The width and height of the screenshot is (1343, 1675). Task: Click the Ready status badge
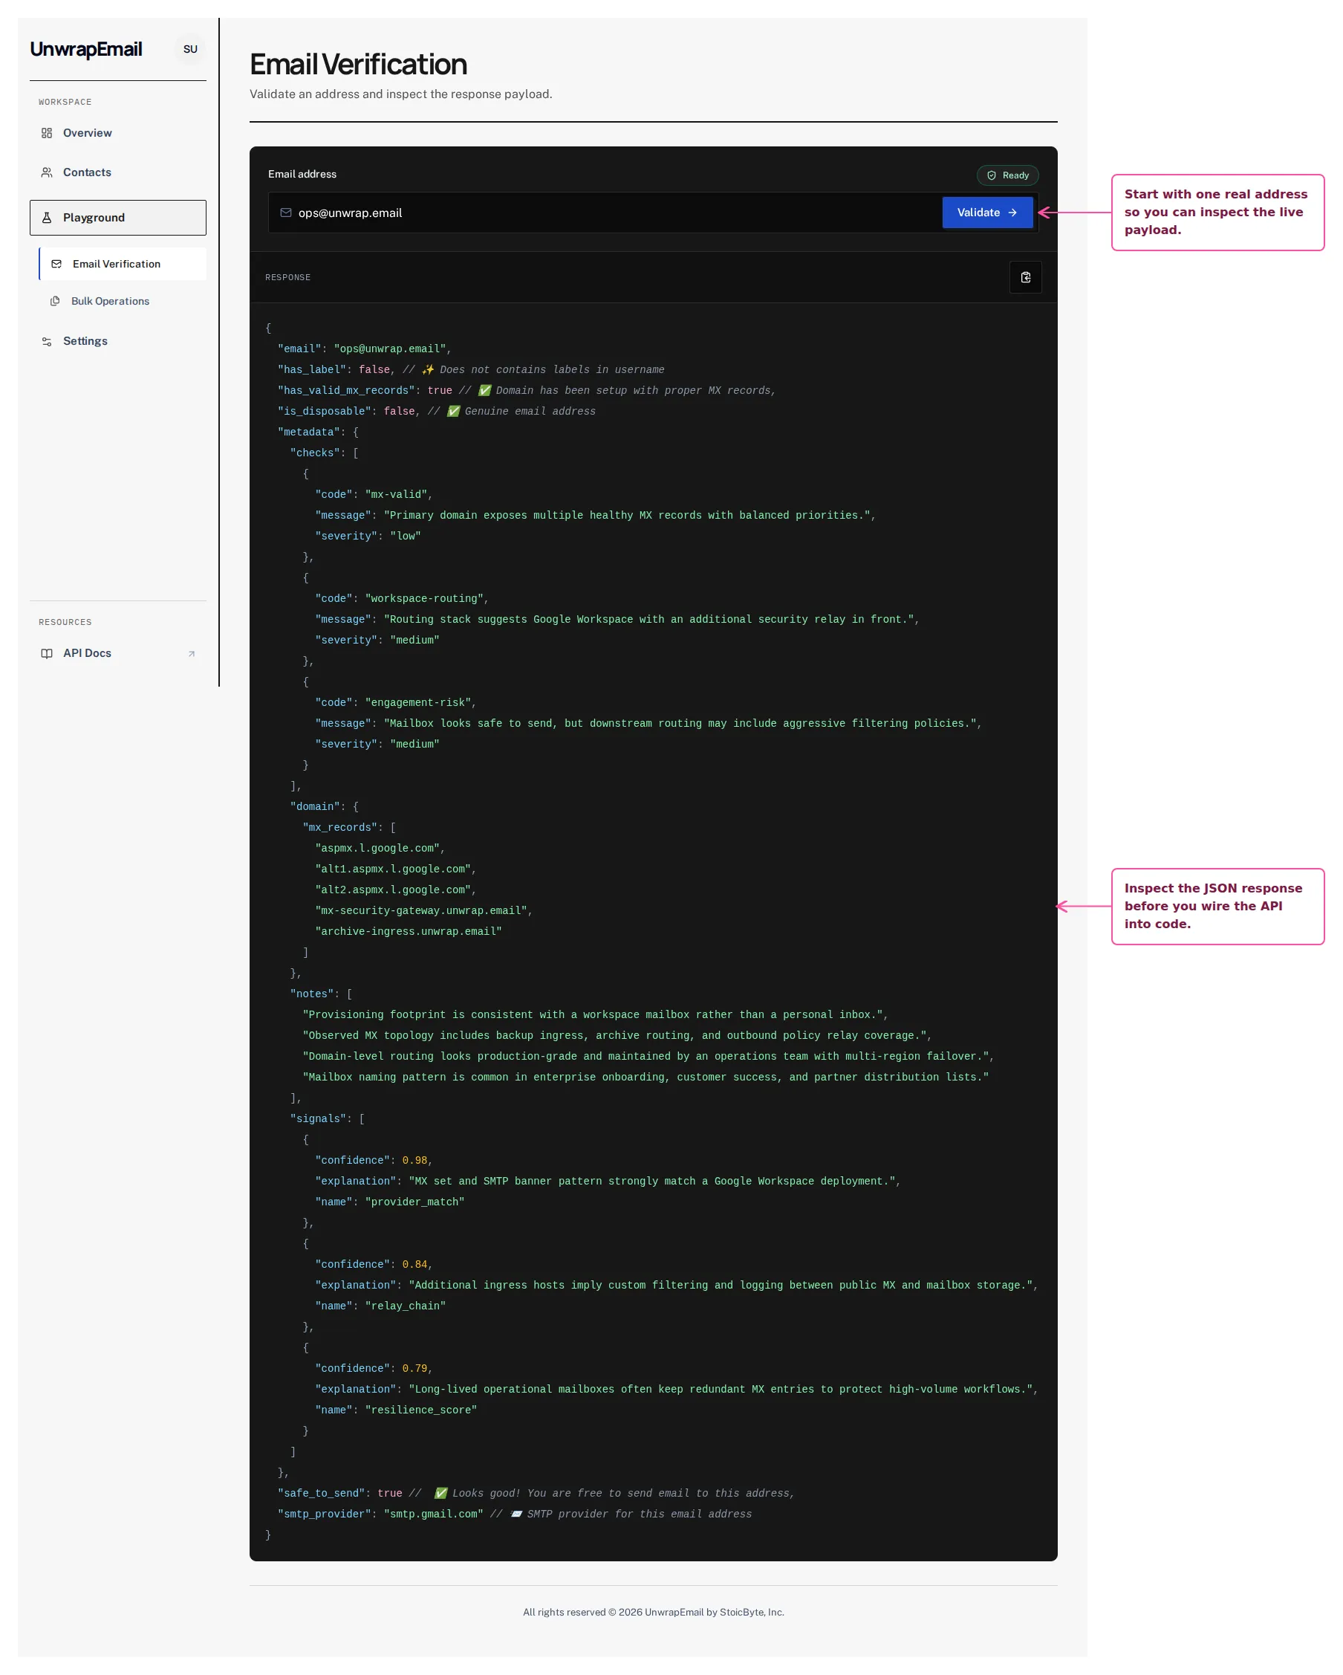click(1007, 175)
